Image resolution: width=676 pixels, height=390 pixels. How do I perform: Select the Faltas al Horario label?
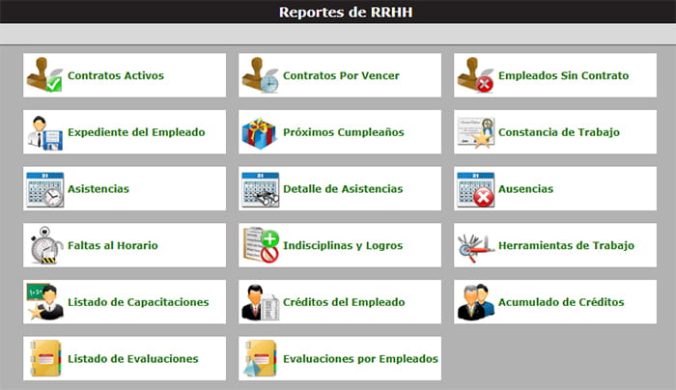click(x=113, y=245)
